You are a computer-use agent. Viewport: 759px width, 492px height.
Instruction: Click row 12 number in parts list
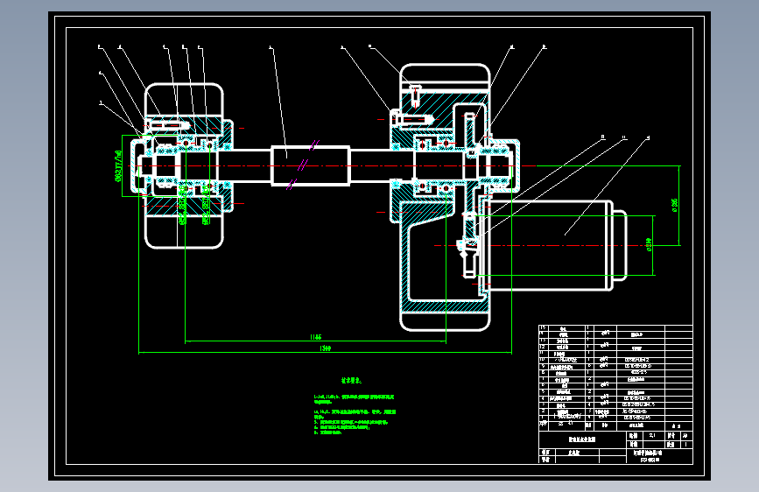tap(543, 347)
